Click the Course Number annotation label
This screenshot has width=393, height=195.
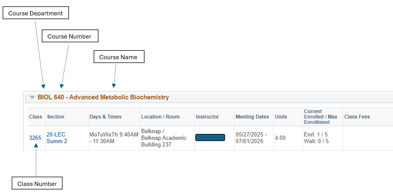point(70,36)
